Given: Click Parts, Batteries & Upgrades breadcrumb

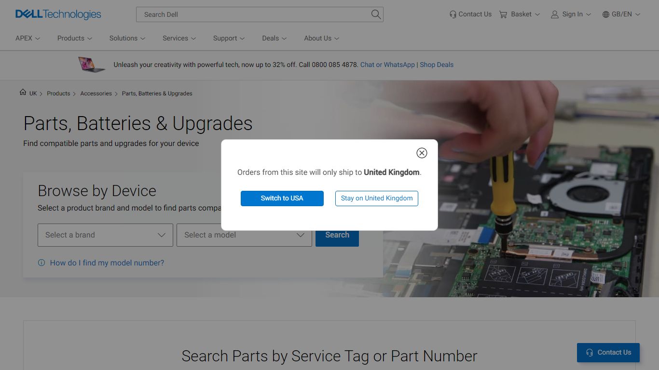Looking at the screenshot, I should click(x=157, y=93).
